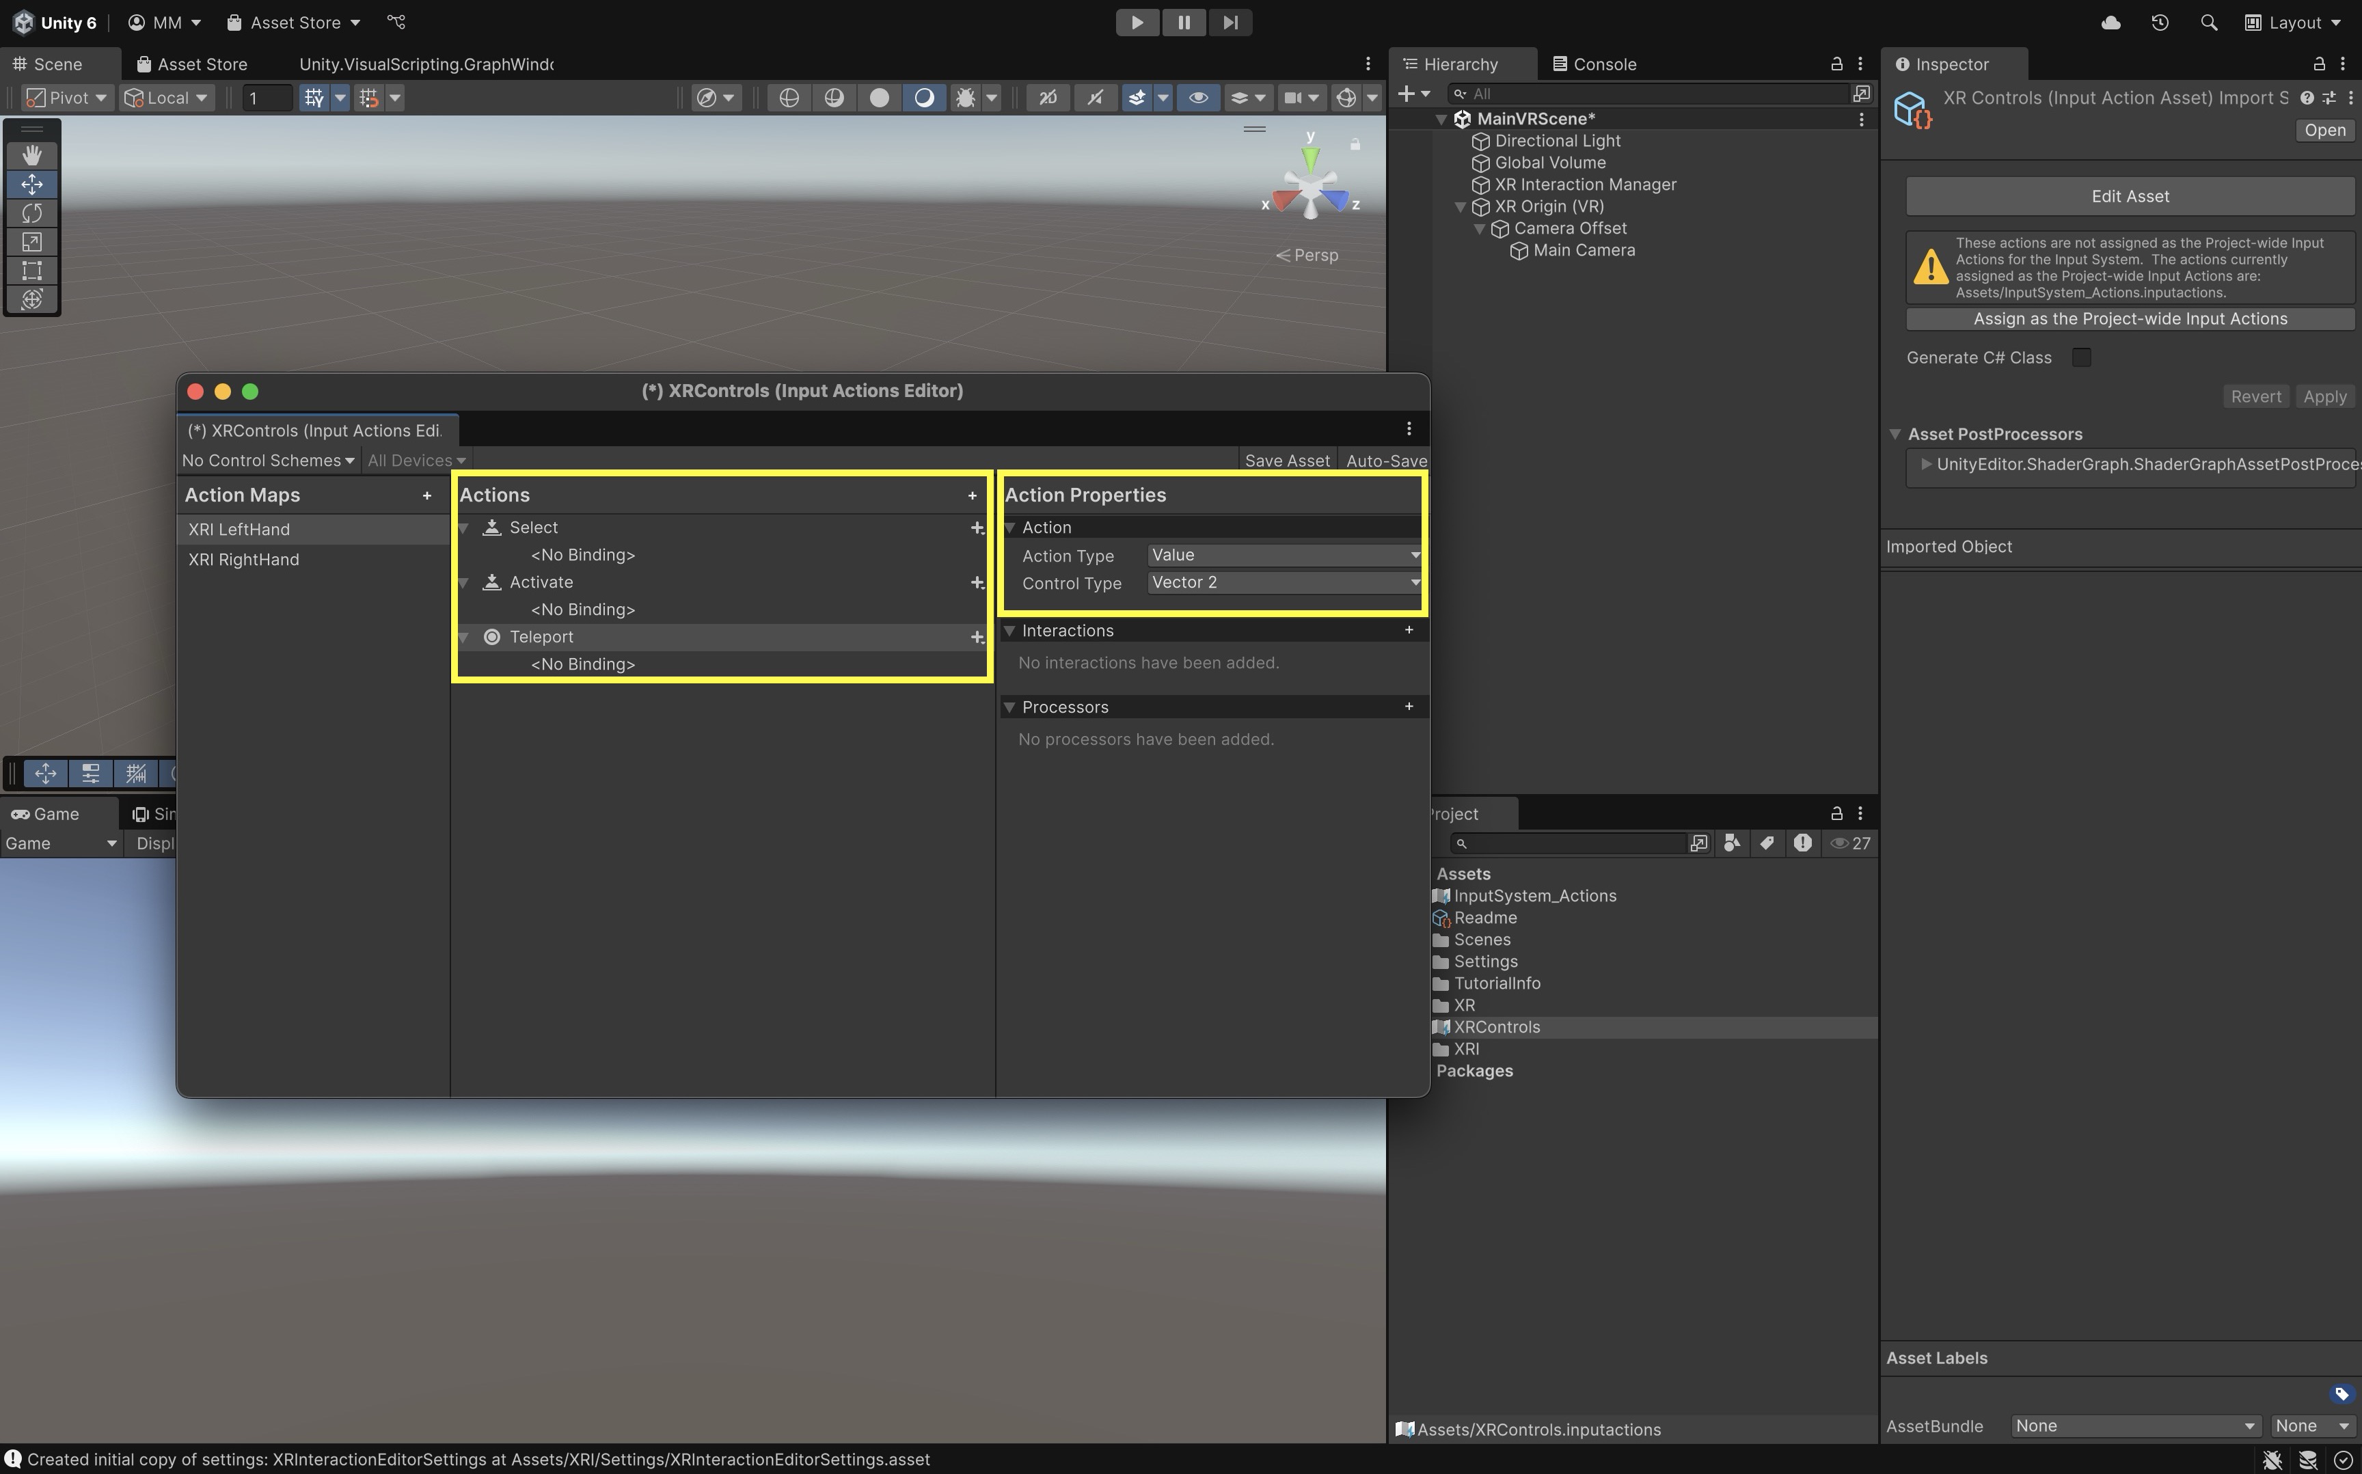The width and height of the screenshot is (2362, 1474).
Task: Select the Rotate tool in scene toolbar
Action: tap(31, 213)
